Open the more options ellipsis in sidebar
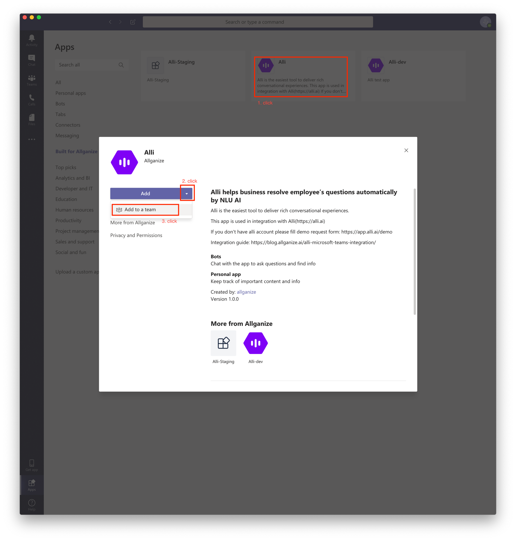 pos(32,140)
